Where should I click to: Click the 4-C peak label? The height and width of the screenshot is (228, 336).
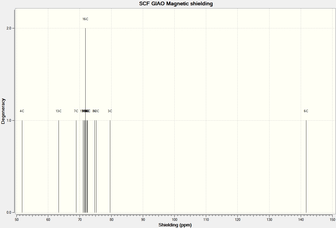point(22,111)
